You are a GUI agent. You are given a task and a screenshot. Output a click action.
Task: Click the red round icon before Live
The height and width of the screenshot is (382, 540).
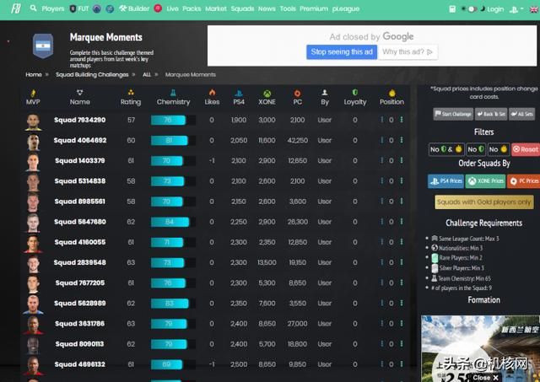(x=158, y=8)
